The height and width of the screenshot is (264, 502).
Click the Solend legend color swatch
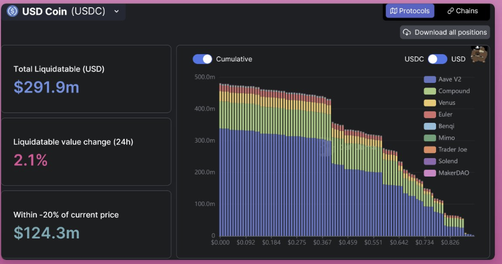(429, 161)
